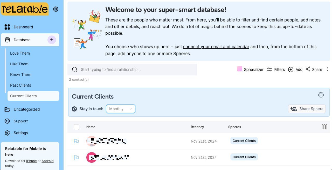Follow the connect your email and calendar link

216,47
